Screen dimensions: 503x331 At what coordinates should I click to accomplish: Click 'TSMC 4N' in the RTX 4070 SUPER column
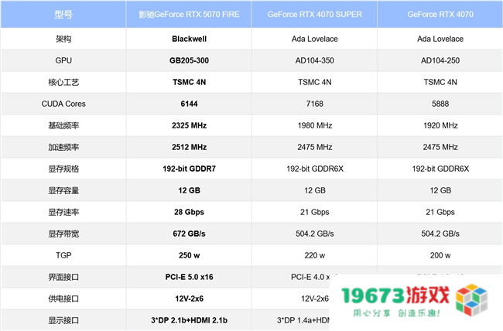pos(315,82)
